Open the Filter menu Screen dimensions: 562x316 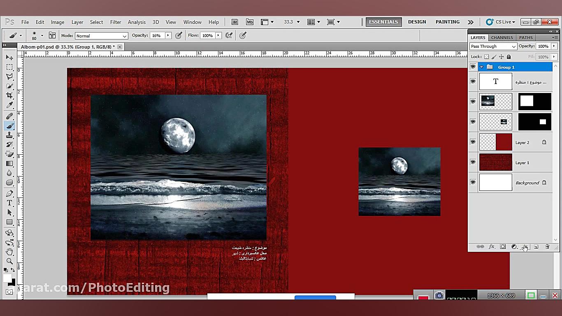point(116,22)
